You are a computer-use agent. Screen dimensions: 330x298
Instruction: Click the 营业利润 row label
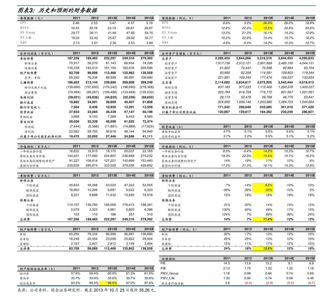click(x=27, y=122)
